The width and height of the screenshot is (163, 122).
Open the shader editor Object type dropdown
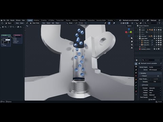10,23
